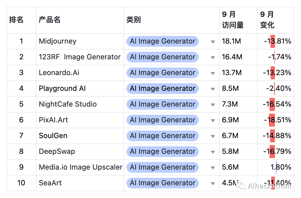Select the -13.81% change cell

276,41
